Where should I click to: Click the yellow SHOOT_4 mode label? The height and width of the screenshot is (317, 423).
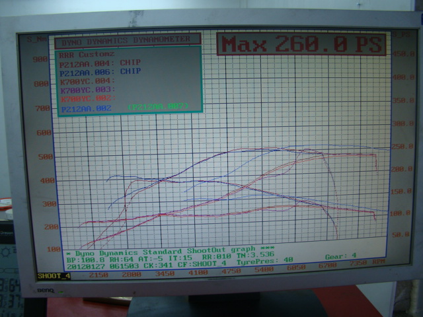coord(54,276)
